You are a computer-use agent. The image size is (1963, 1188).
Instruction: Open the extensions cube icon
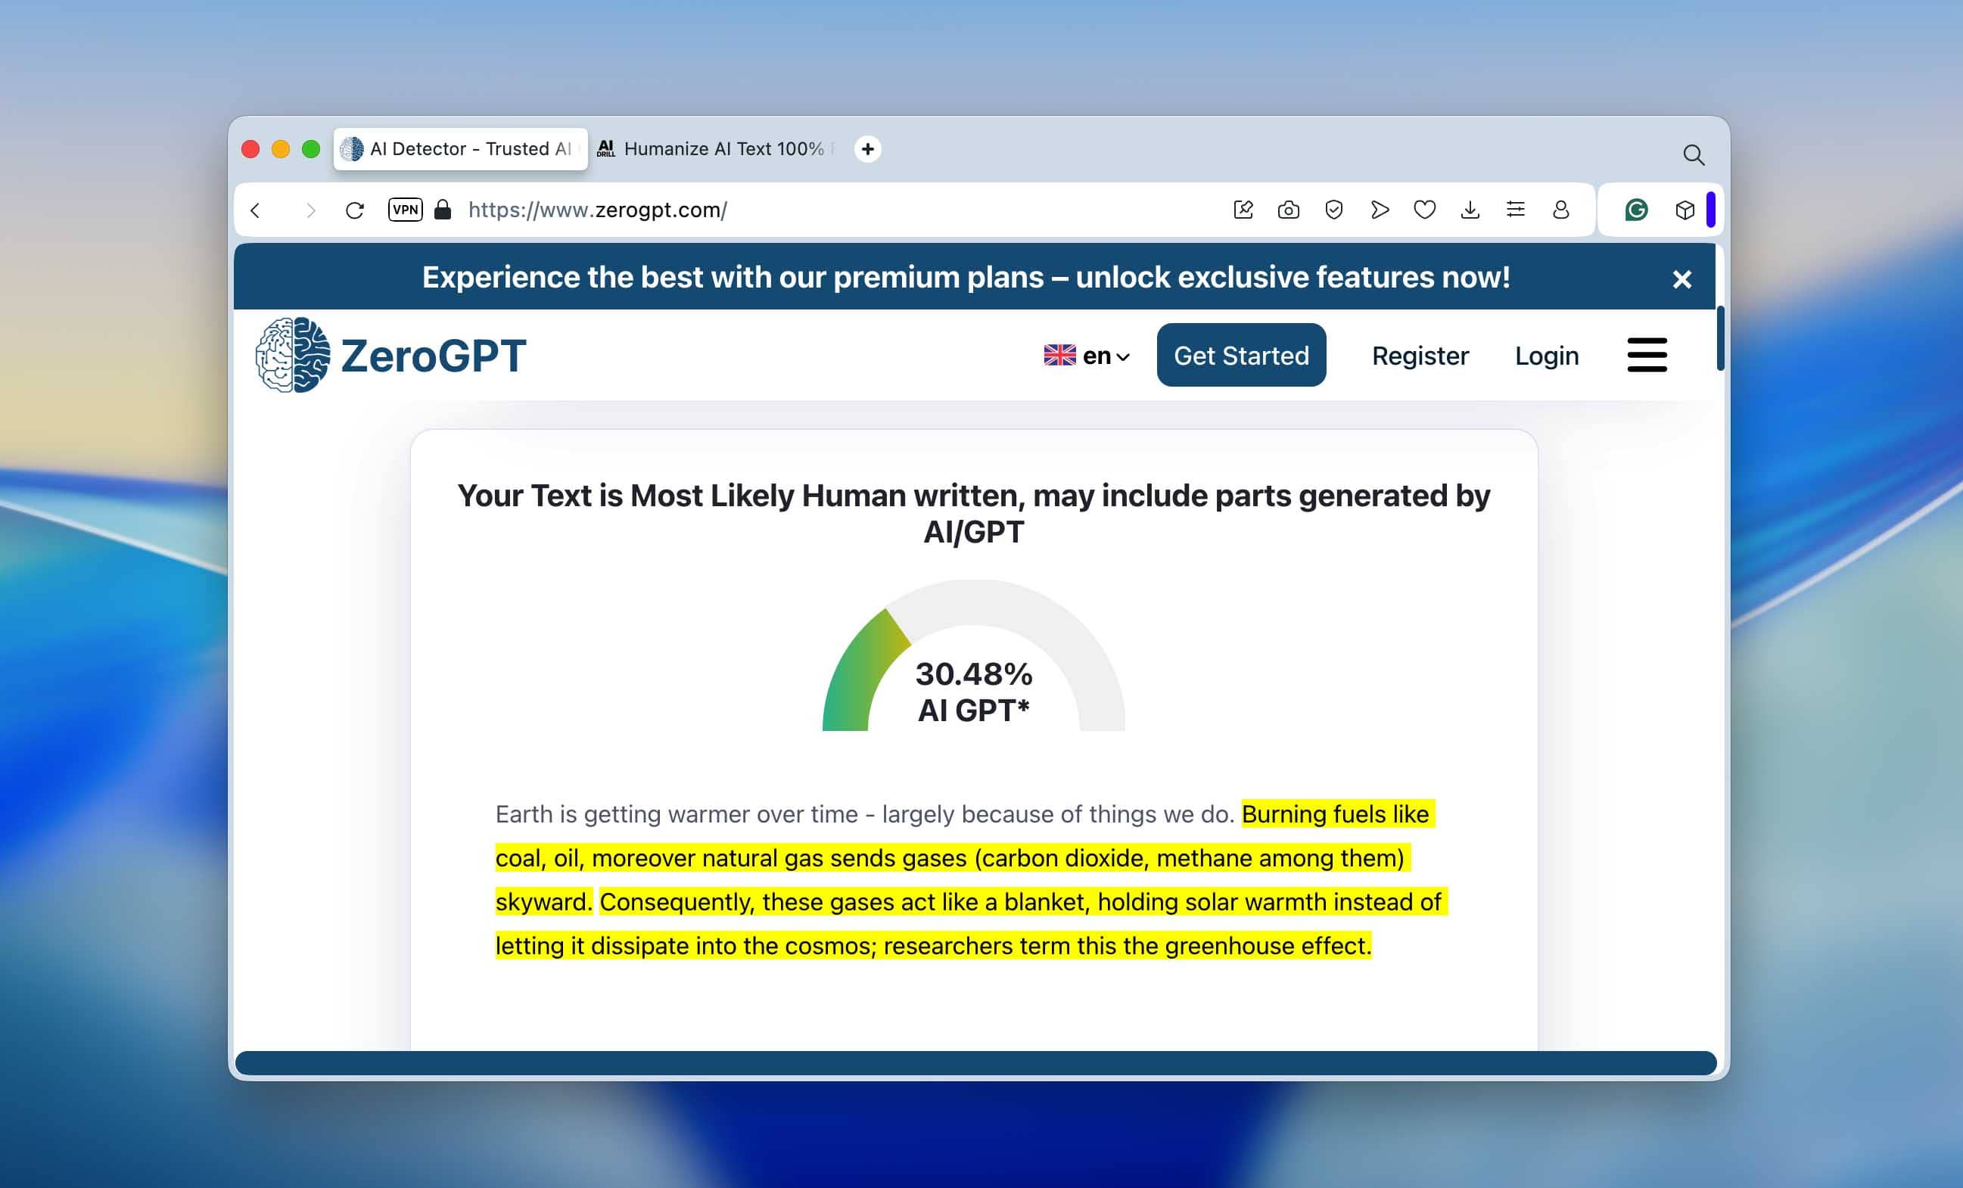1685,210
